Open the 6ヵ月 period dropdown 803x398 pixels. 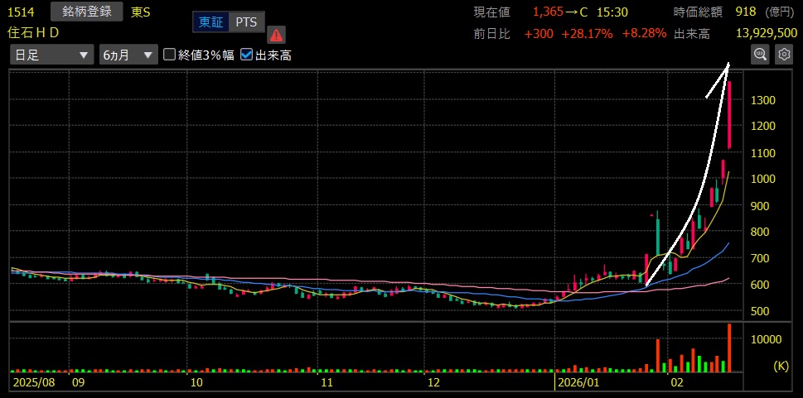pos(128,55)
